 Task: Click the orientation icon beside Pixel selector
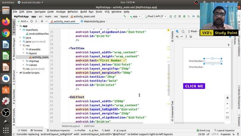pos(183,31)
